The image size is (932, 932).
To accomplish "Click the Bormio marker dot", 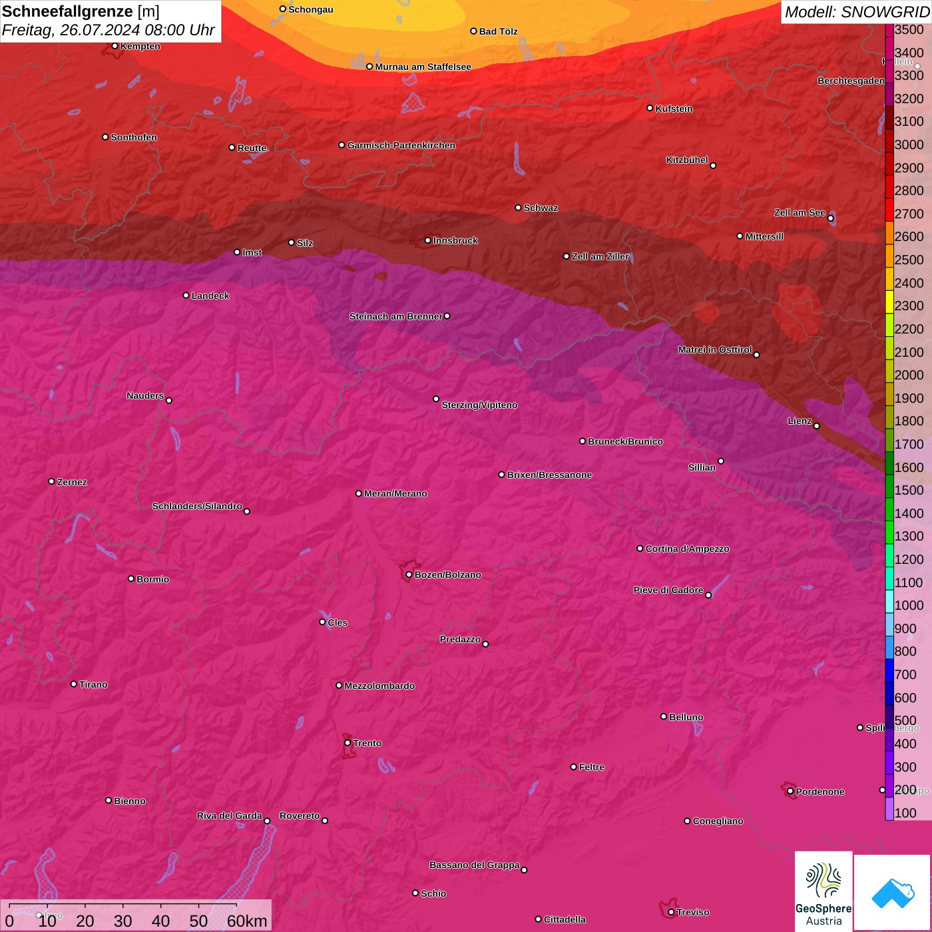I will coord(131,579).
